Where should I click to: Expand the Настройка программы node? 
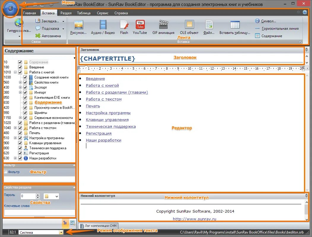click(x=15, y=138)
